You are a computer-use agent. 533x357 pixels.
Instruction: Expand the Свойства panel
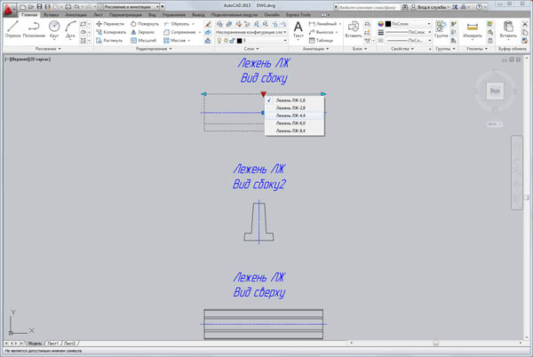tap(402, 49)
